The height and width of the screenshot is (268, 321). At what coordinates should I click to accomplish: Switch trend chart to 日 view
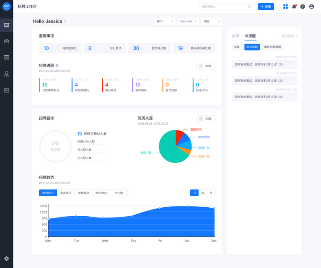coord(195,193)
